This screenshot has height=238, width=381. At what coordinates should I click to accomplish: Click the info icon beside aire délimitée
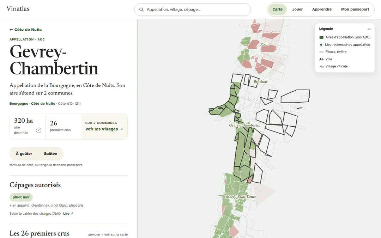(x=39, y=130)
